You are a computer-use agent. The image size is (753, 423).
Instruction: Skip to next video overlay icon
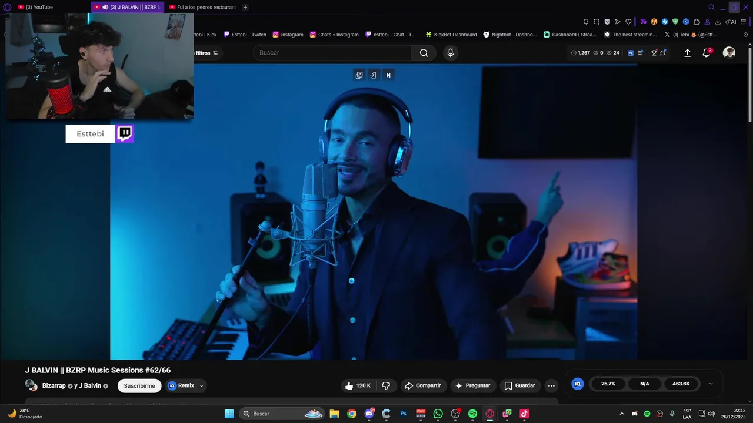(388, 75)
